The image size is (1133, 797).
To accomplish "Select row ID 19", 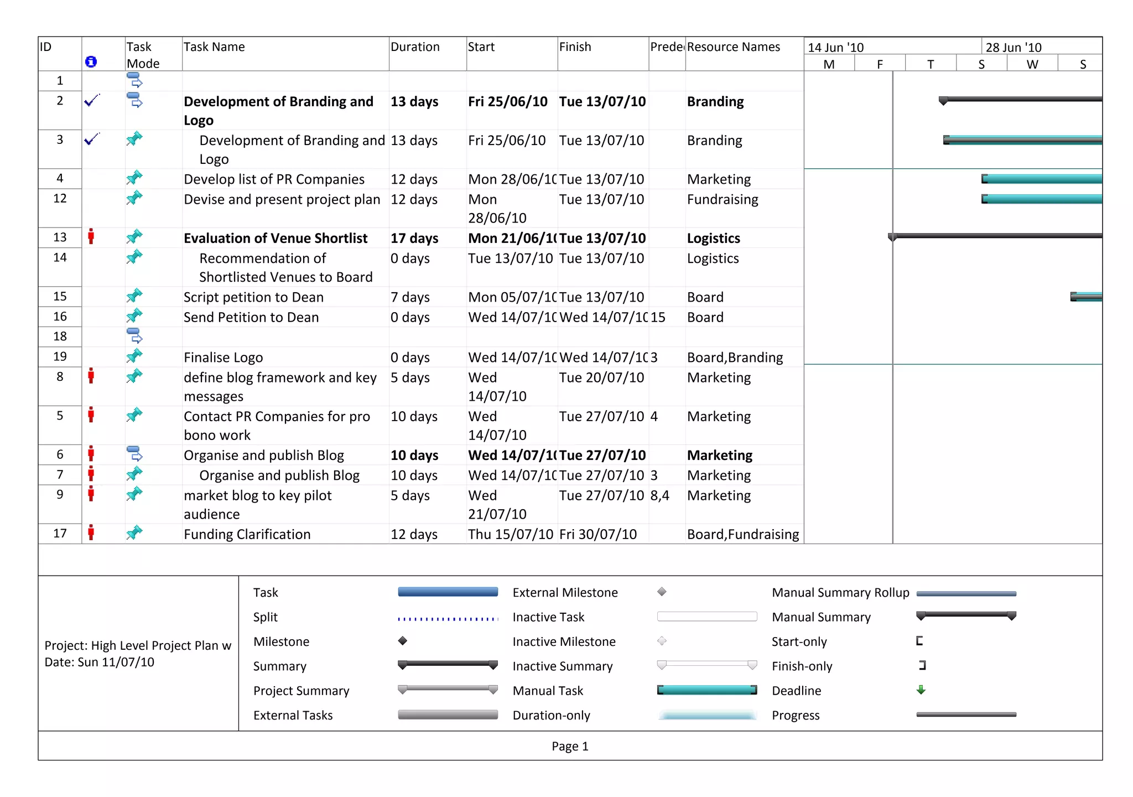I will pyautogui.click(x=60, y=356).
